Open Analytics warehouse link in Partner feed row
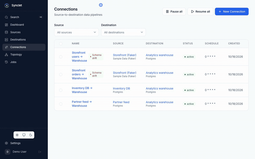This screenshot has width=255, height=159. pyautogui.click(x=160, y=102)
